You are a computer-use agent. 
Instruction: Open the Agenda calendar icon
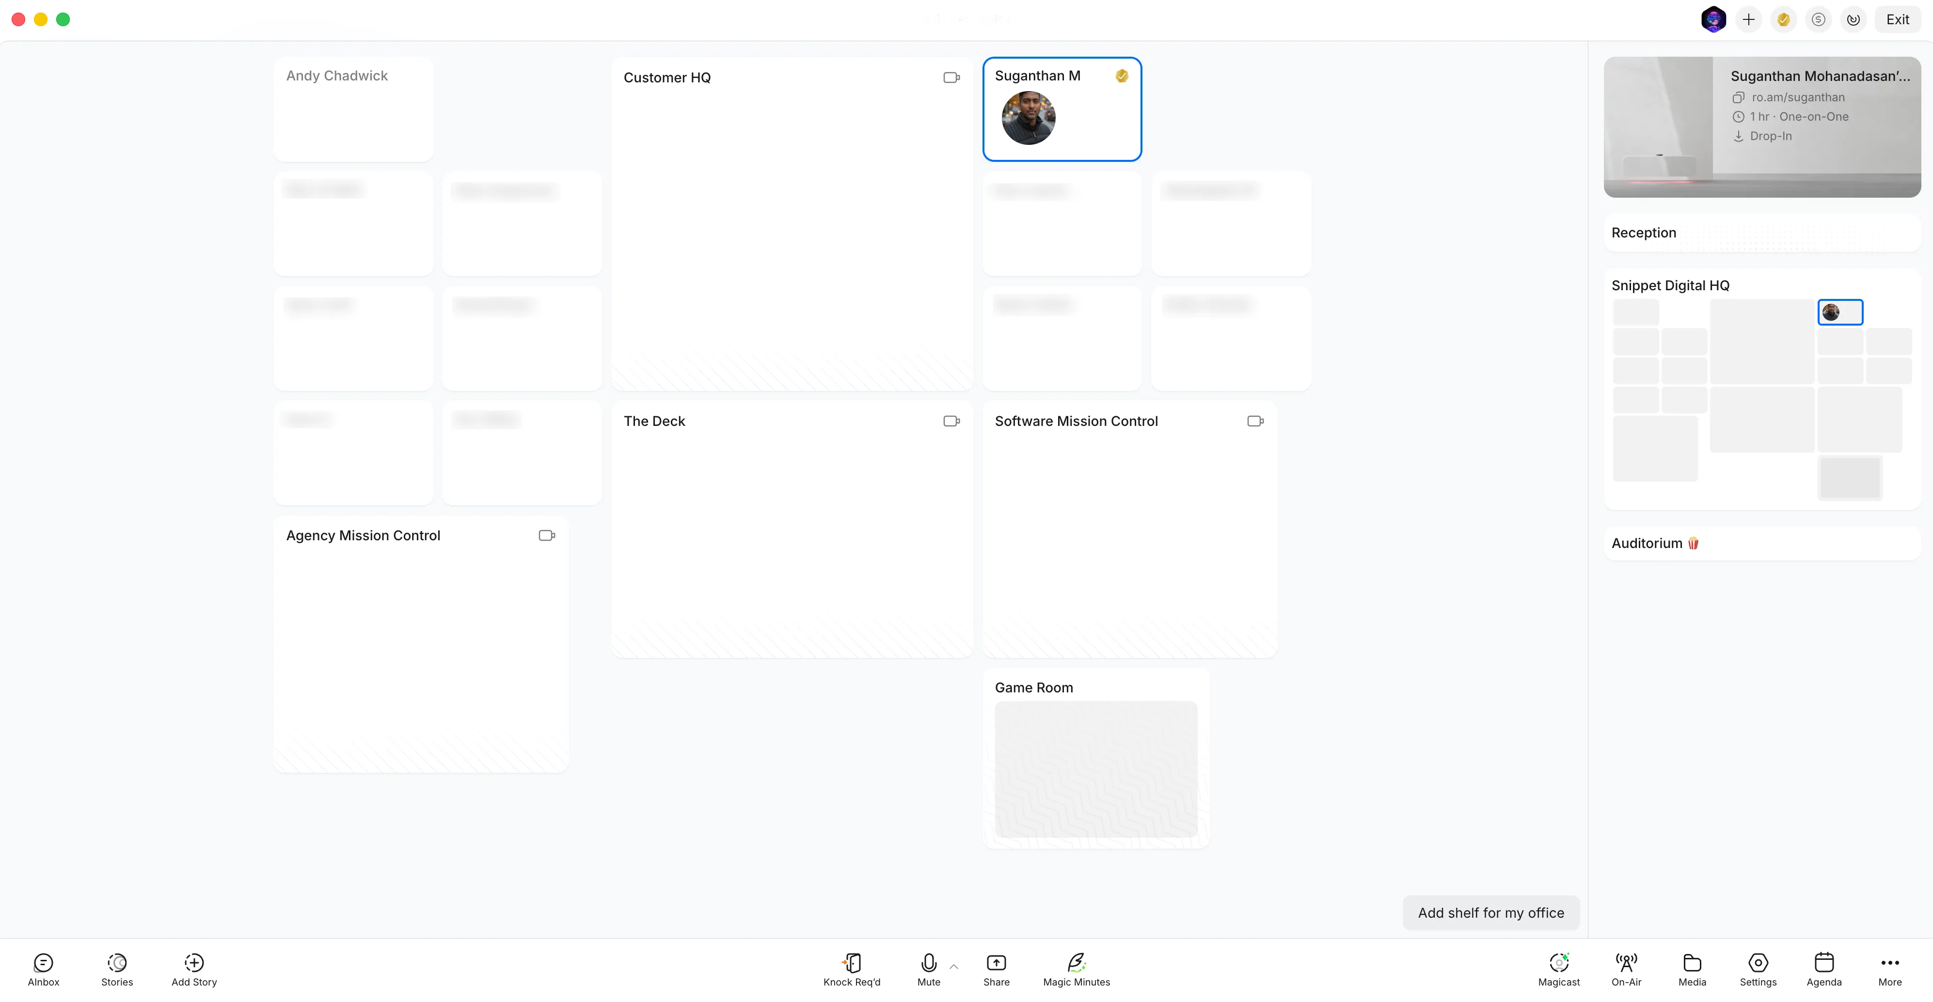tap(1823, 962)
